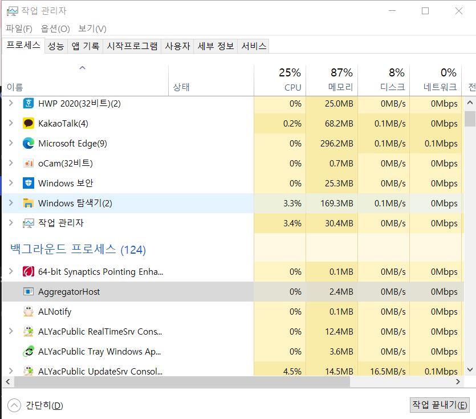This screenshot has width=476, height=419.
Task: Sort processes by 메모리 column
Action: pyautogui.click(x=332, y=80)
